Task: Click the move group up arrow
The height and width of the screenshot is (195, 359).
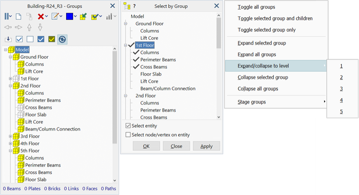Action: pyautogui.click(x=29, y=27)
